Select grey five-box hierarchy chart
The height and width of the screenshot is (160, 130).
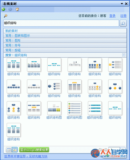[x=34, y=86]
